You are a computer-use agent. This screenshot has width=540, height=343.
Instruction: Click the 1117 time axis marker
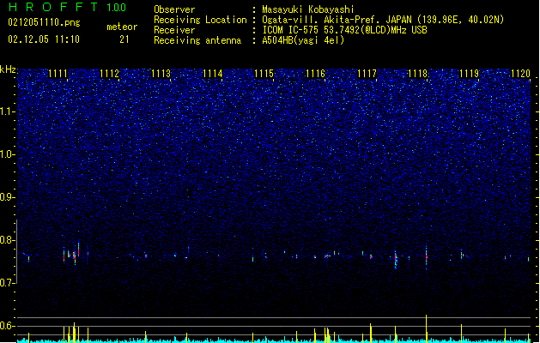(x=367, y=74)
